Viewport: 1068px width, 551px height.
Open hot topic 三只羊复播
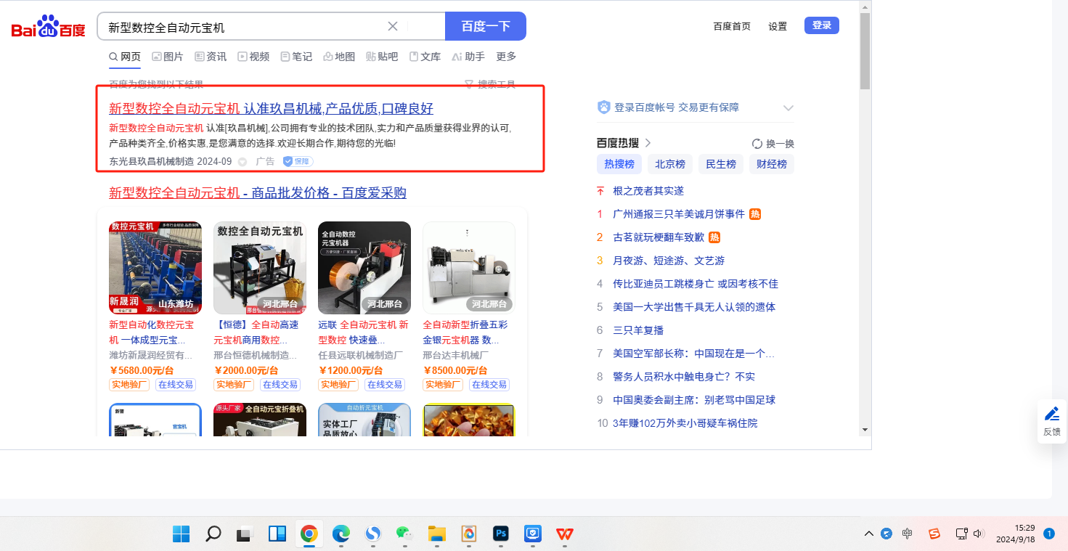638,330
